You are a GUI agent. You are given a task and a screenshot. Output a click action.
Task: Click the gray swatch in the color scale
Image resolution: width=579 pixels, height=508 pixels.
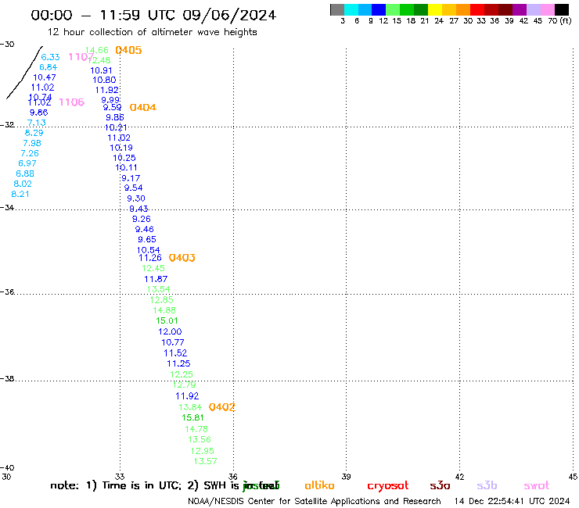pyautogui.click(x=337, y=9)
